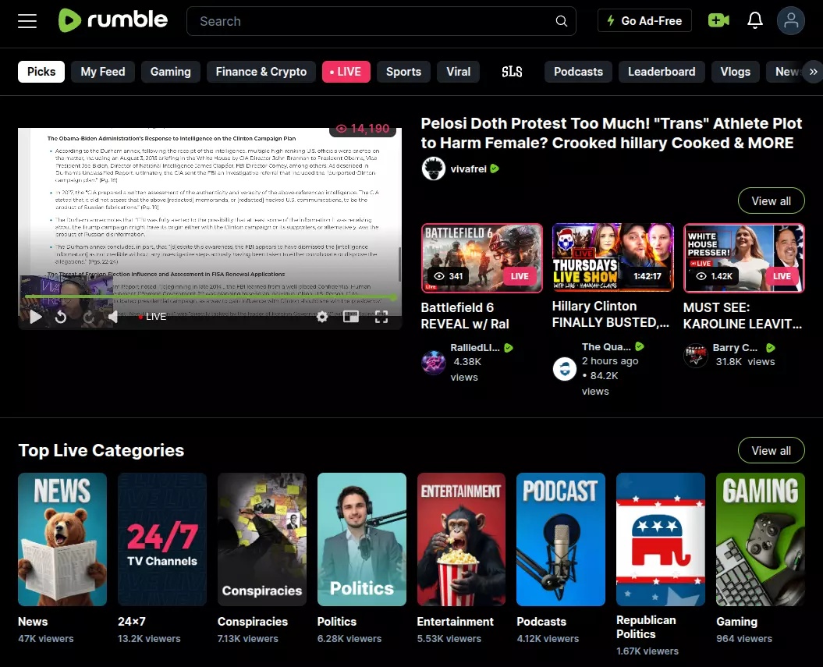The width and height of the screenshot is (823, 667).
Task: Open the notifications bell
Action: (755, 20)
